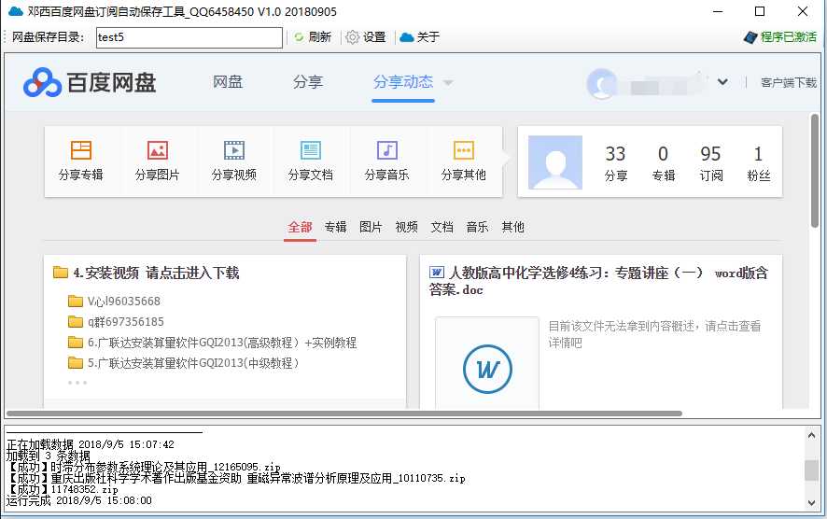Screen dimensions: 827x519
Task: Click the green 刷新 refresh button
Action: 313,37
